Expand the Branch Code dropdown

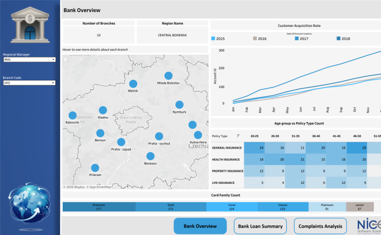[x=28, y=82]
